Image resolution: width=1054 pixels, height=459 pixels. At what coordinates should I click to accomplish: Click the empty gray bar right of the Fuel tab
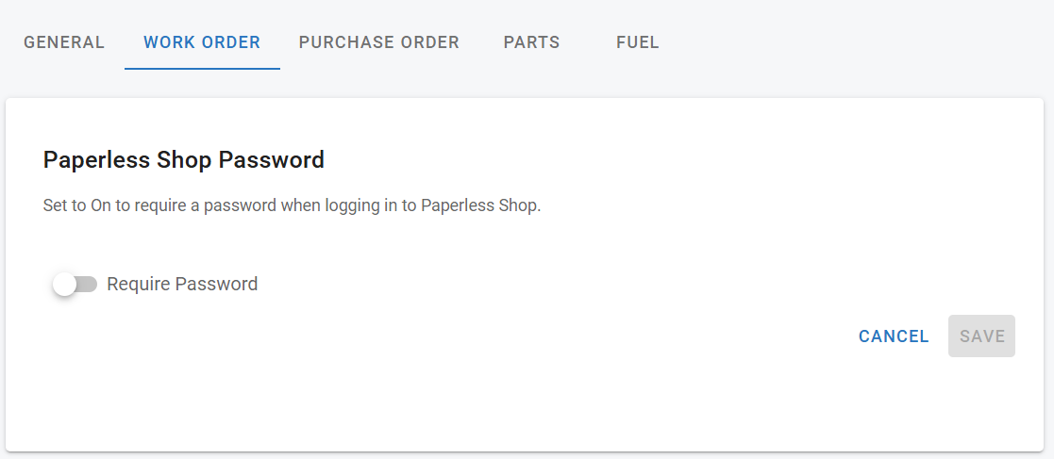849,42
